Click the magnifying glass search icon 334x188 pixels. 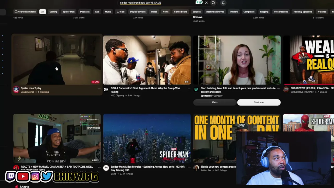(x=213, y=3)
